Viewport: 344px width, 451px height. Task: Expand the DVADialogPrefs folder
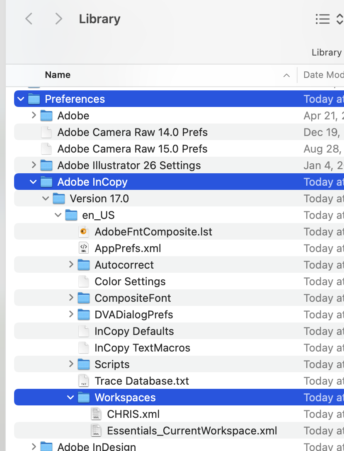pyautogui.click(x=71, y=314)
